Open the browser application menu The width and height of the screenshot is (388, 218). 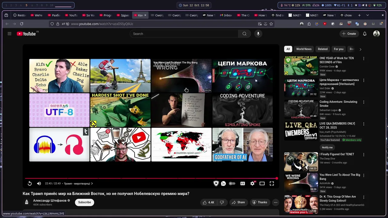[381, 24]
